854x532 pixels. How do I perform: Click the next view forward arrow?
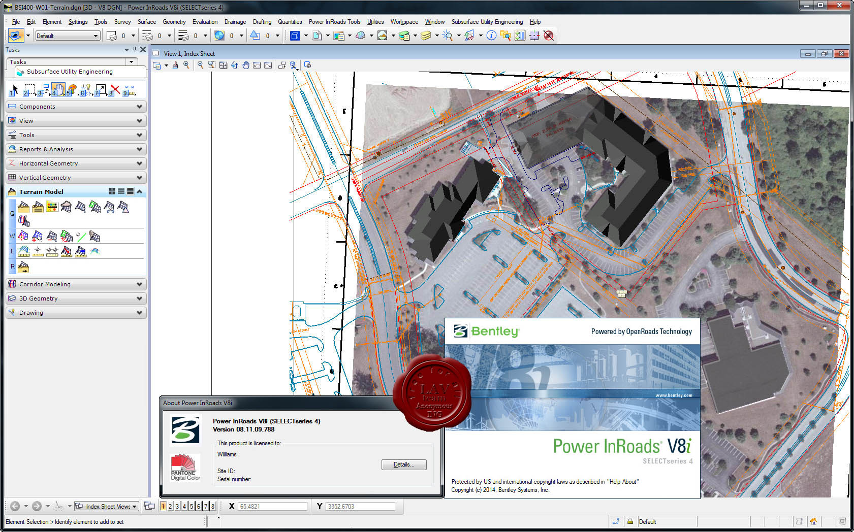tap(37, 506)
